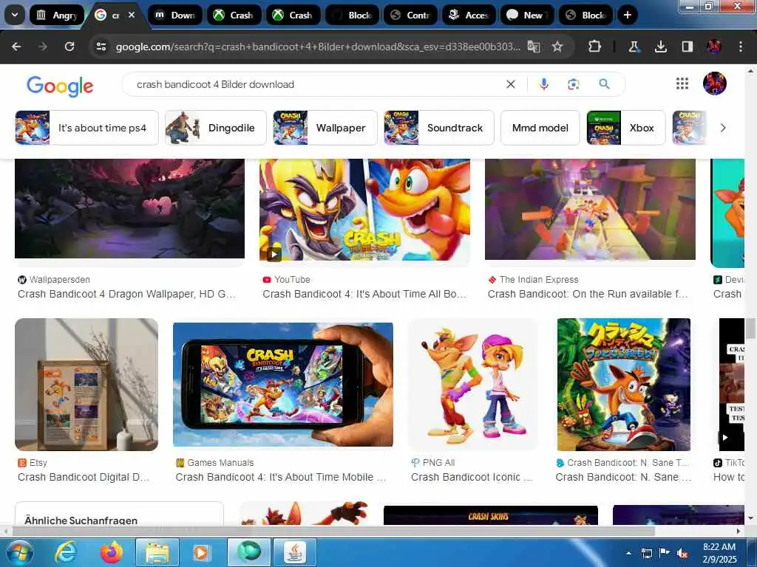Click the horizontal scrollbar thumb
This screenshot has height=567, width=757.
(x=333, y=531)
